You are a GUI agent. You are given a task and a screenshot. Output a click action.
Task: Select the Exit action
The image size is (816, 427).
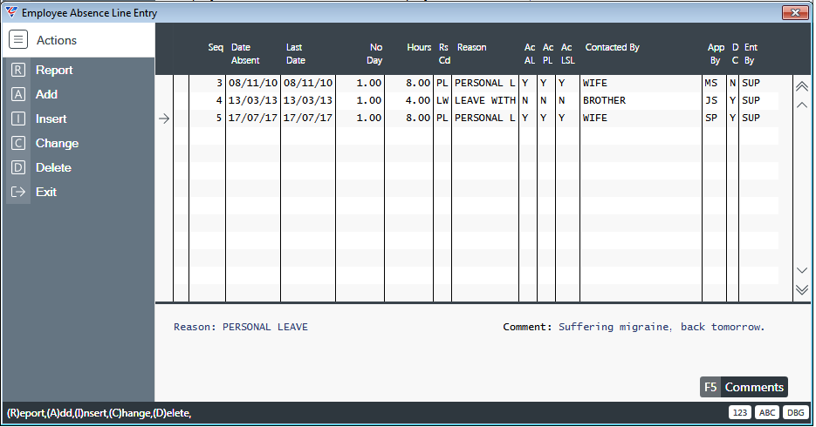pyautogui.click(x=45, y=192)
